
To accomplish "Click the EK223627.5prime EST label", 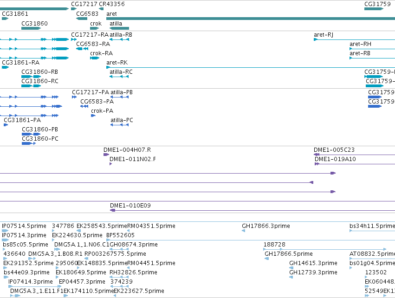I will [x=139, y=291].
